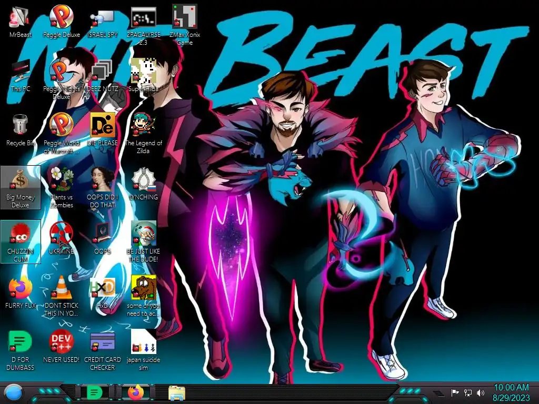Open the Action Center flag tray icon

[455, 392]
